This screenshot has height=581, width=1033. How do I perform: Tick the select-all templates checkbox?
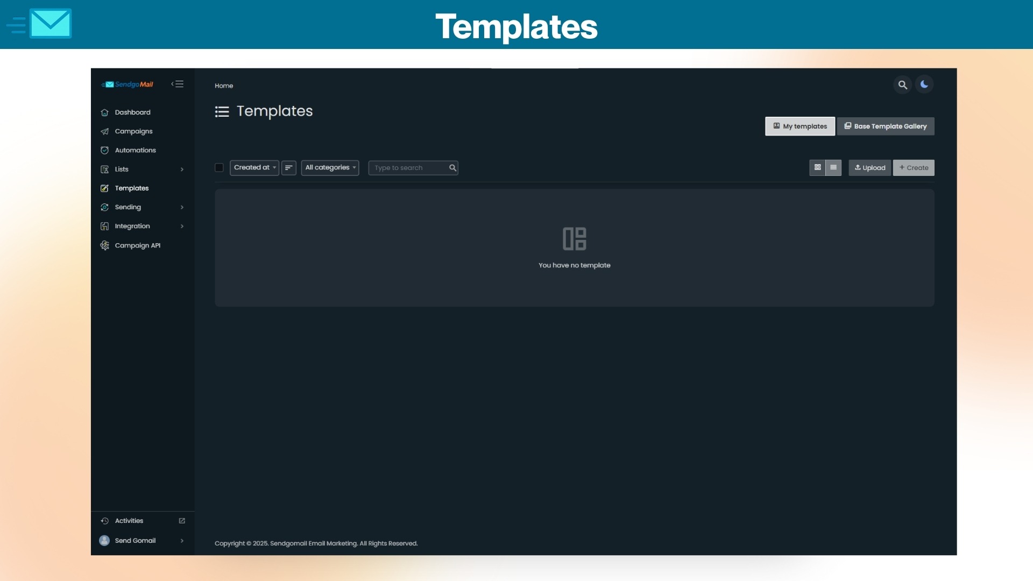(x=219, y=168)
